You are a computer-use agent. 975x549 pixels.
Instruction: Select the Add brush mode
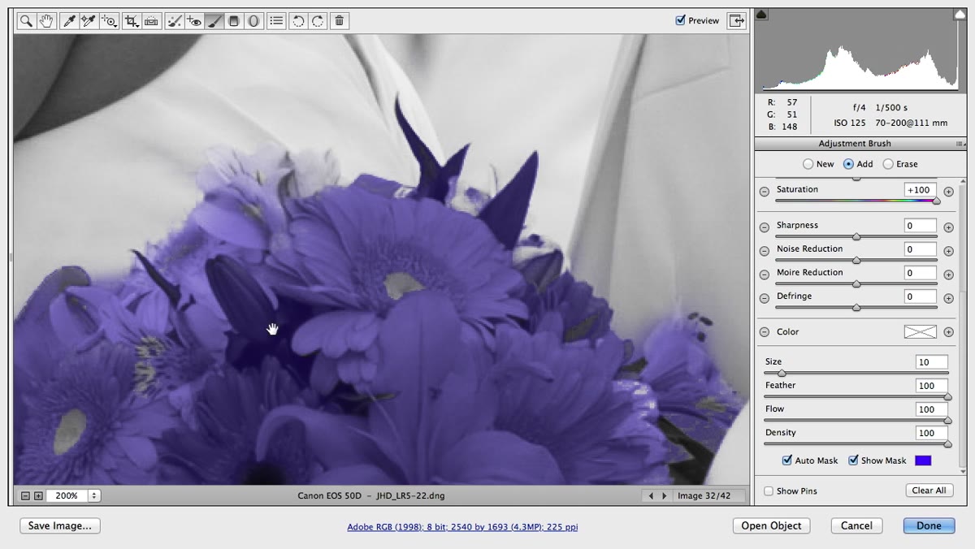[x=848, y=164]
